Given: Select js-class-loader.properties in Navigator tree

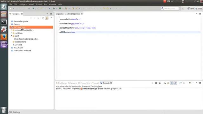Looking at the screenshot, I should (27, 39).
